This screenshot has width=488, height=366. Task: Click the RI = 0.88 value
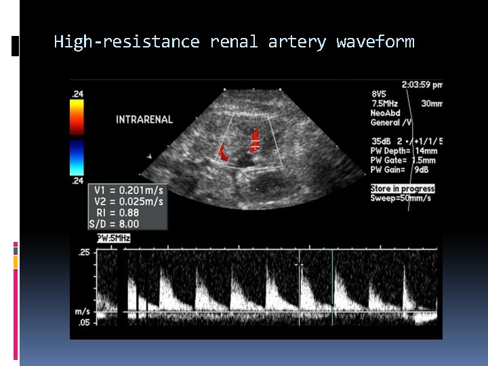click(x=118, y=213)
